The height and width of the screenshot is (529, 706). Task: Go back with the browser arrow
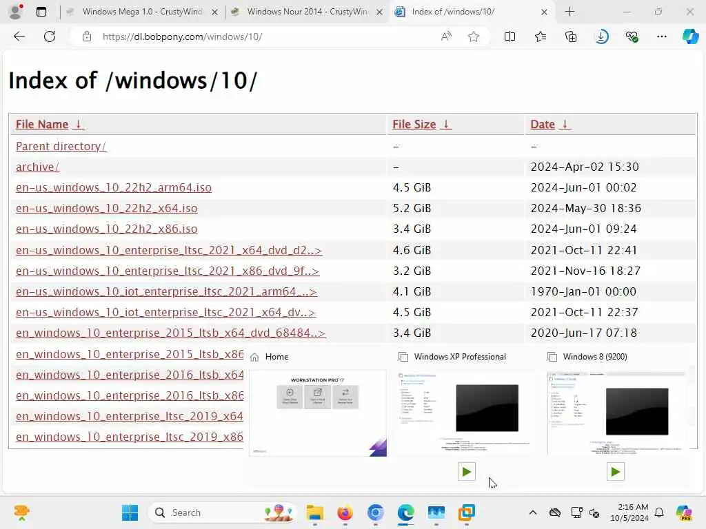(x=19, y=37)
